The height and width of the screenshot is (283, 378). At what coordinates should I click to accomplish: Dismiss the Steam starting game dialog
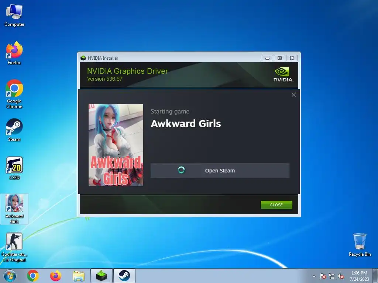click(293, 95)
